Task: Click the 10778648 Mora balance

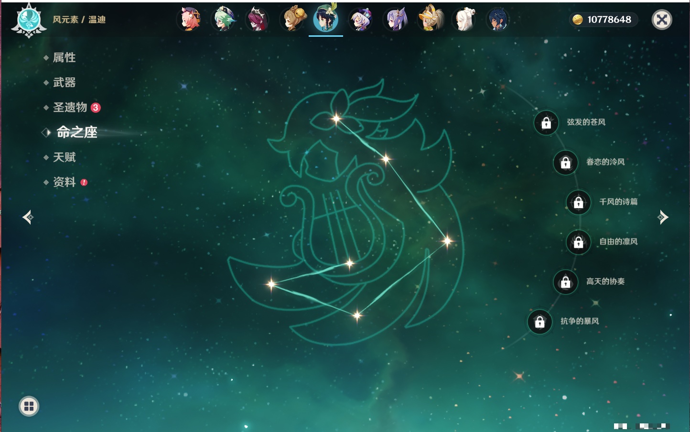Action: click(x=609, y=20)
